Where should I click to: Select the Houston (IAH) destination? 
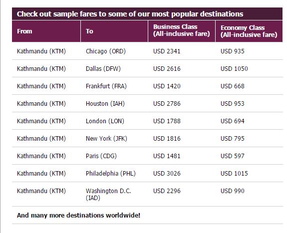(105, 104)
